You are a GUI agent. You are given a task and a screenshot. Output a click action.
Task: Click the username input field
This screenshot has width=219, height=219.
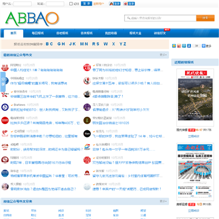coord(23,4)
